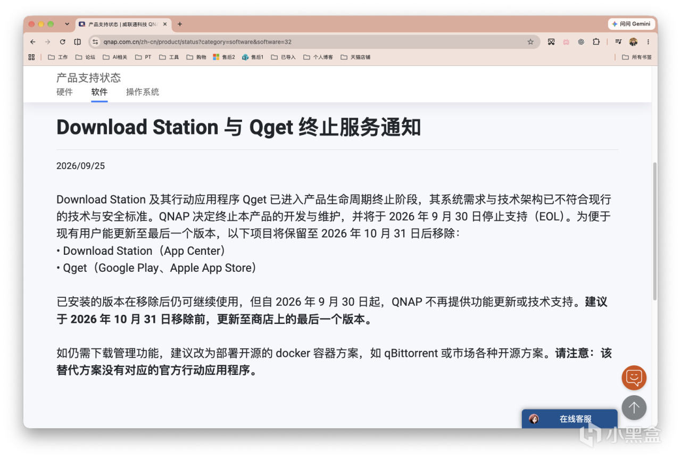This screenshot has width=681, height=459.
Task: Open the AI相关 bookmark folder
Action: coord(115,57)
